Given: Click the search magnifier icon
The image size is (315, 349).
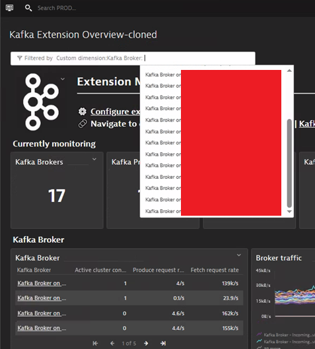Looking at the screenshot, I should coord(28,8).
